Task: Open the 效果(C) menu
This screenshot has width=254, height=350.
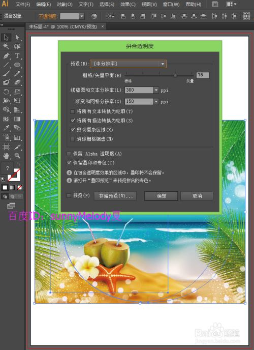Action: click(x=128, y=4)
